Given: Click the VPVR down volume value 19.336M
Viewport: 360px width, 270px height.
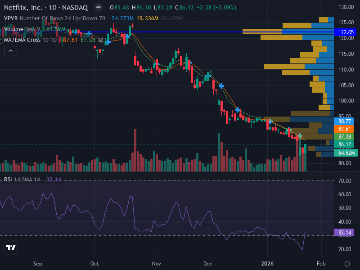Looking at the screenshot, I should click(x=148, y=18).
